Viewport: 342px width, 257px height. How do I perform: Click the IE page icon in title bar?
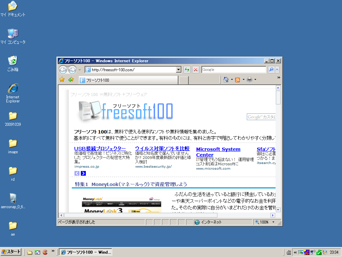[61, 61]
